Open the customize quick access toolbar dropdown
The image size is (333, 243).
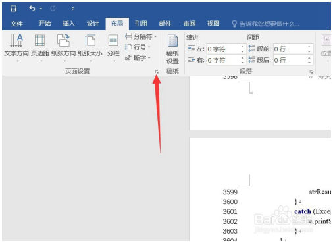pos(72,9)
